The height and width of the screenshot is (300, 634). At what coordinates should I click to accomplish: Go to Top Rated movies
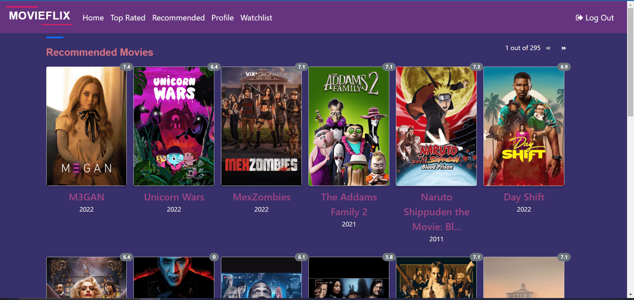pos(128,18)
